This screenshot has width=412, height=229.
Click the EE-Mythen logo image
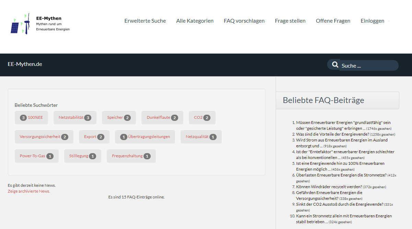pos(40,24)
